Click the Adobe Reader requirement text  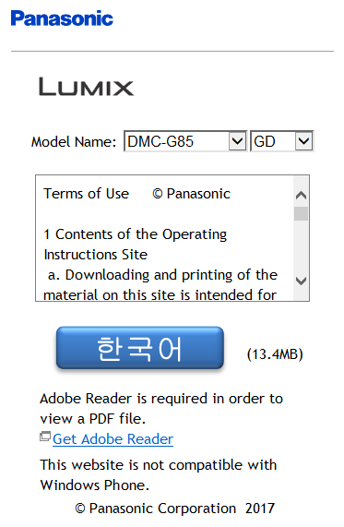[x=161, y=408]
